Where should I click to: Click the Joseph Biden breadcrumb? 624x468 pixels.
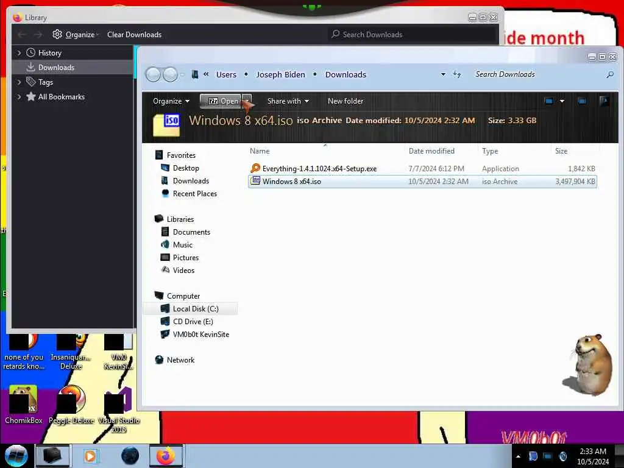280,74
